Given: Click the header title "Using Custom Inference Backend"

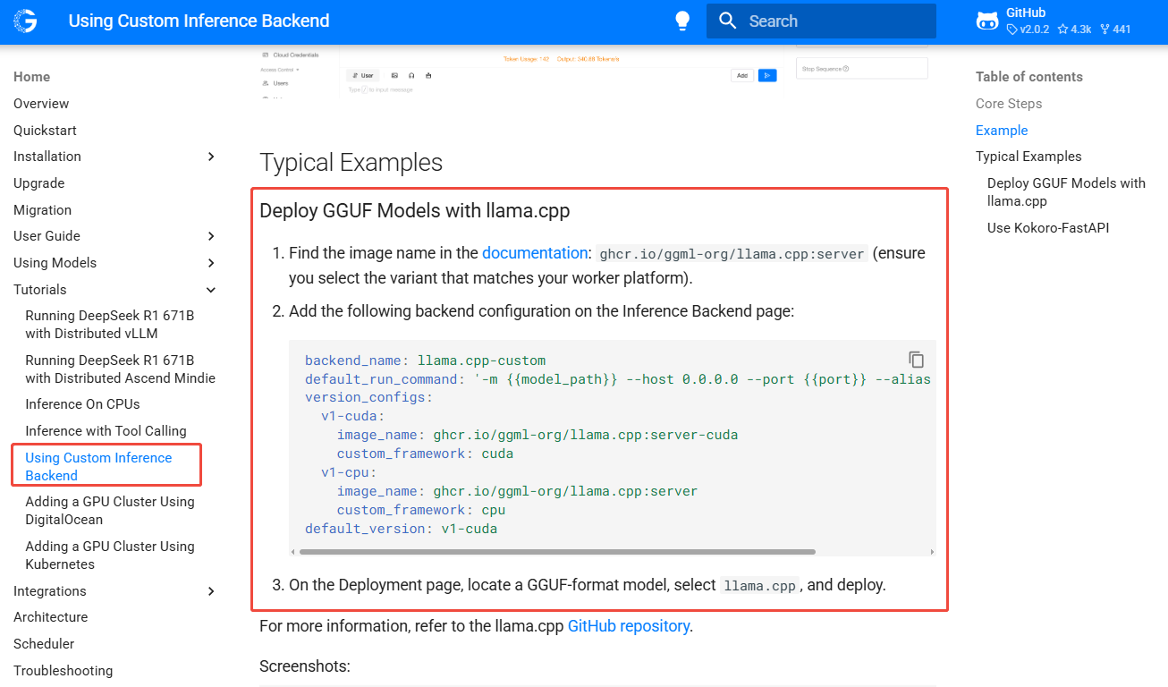Looking at the screenshot, I should coord(199,21).
